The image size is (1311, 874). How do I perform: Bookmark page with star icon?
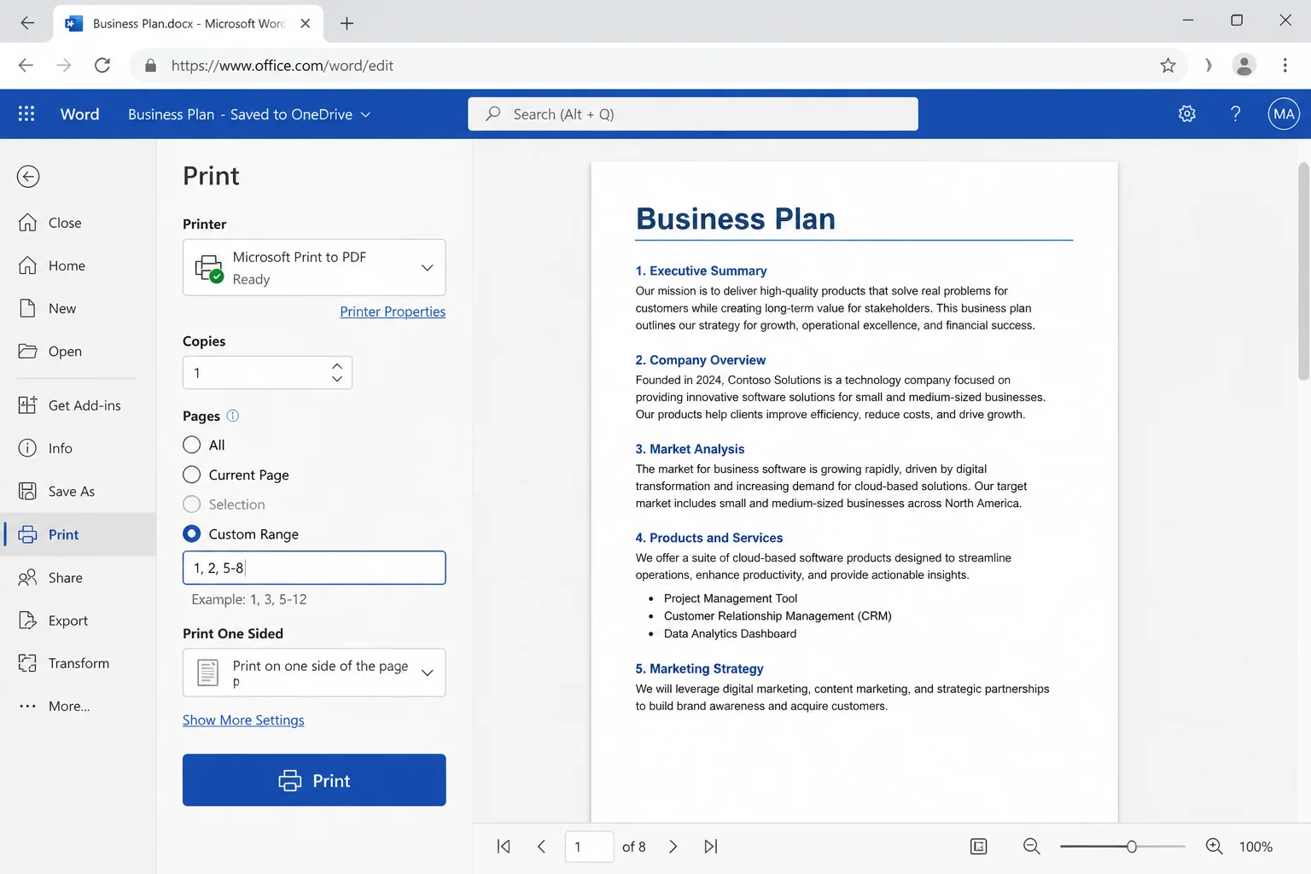pos(1168,65)
